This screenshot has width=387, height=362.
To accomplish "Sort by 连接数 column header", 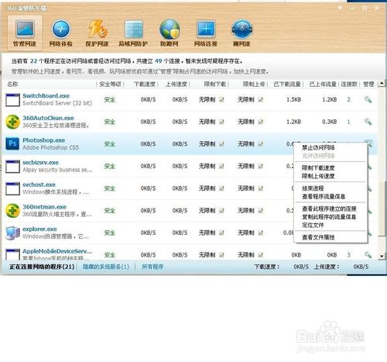I will point(349,84).
